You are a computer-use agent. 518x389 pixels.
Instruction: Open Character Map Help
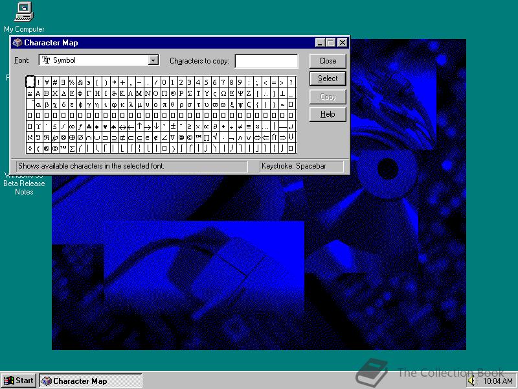pos(328,114)
